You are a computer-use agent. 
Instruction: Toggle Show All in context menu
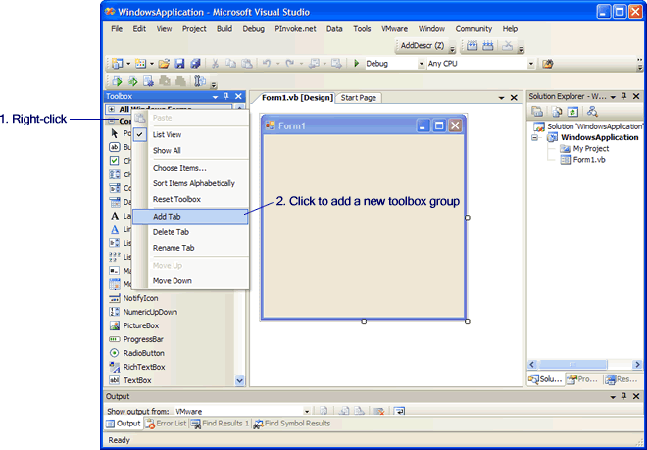167,151
